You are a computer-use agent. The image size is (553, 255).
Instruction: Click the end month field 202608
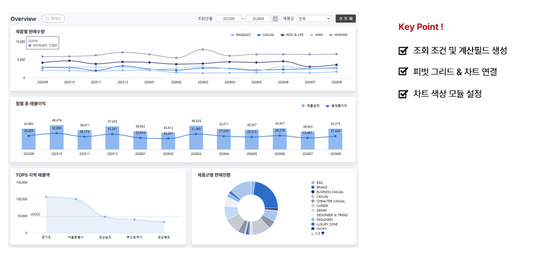[x=258, y=18]
